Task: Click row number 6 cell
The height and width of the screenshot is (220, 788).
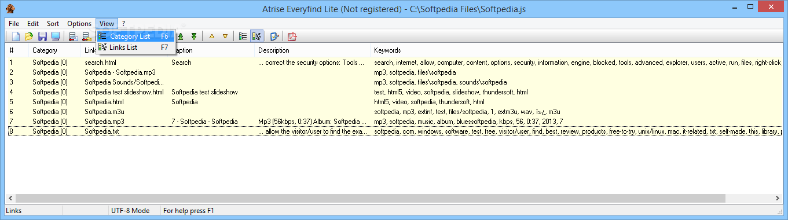Action: pos(11,112)
